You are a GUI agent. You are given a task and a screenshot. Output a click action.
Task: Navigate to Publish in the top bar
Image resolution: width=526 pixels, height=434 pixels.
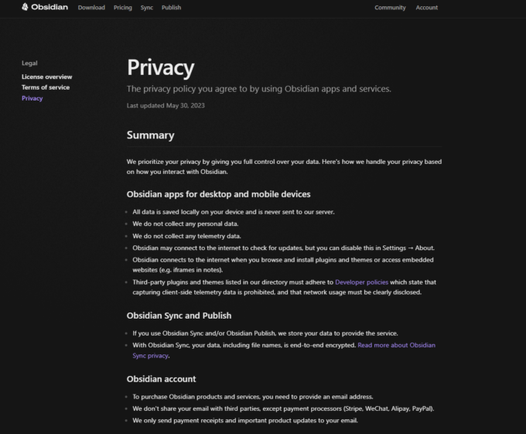coord(171,8)
